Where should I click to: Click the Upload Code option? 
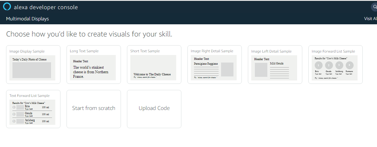click(154, 108)
